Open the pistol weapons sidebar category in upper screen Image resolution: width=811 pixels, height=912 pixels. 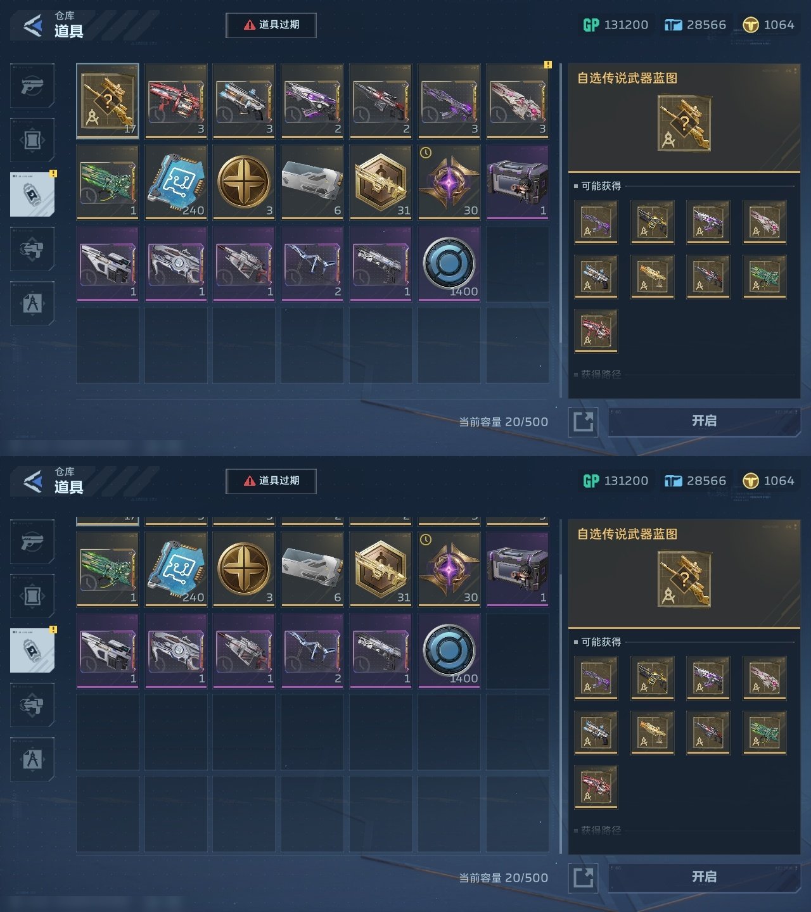[x=32, y=85]
